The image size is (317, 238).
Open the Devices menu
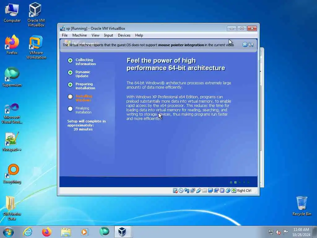coord(124,35)
